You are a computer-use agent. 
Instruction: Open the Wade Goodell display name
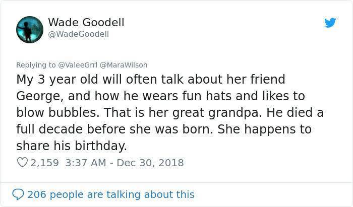[86, 22]
